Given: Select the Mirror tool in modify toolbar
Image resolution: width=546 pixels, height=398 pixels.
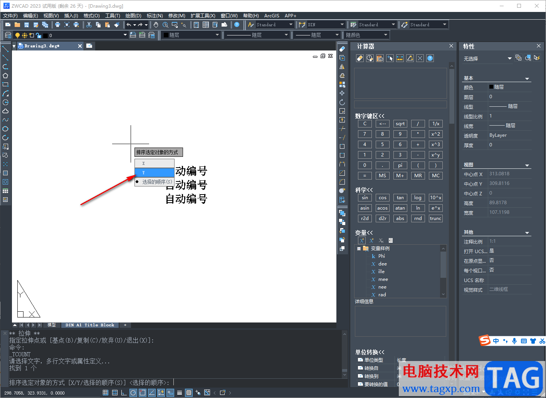Looking at the screenshot, I should coord(342,67).
